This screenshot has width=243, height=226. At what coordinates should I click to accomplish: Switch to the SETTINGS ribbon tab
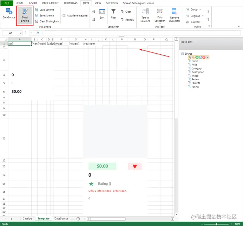tap(112, 3)
